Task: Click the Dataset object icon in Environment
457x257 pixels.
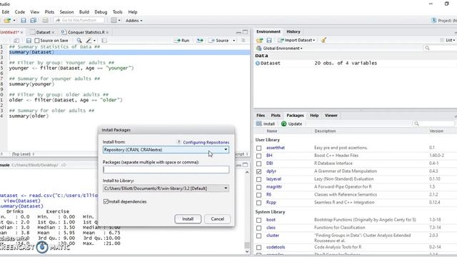Action: pos(257,63)
